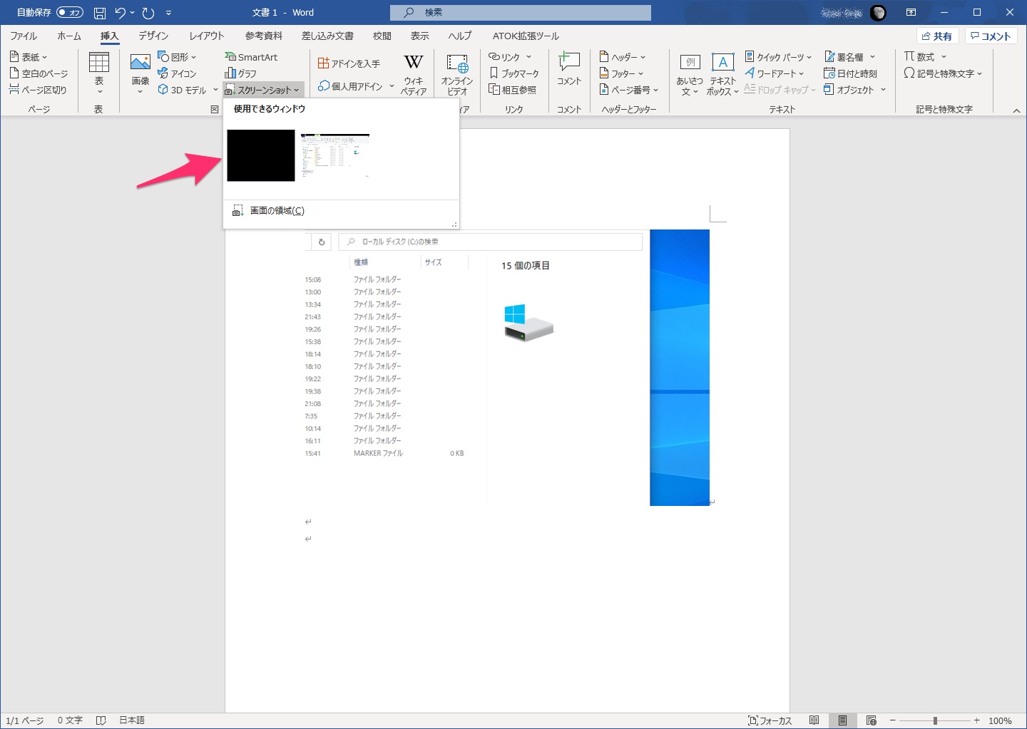Viewport: 1027px width, 729px height.
Task: Open あいさつ文 button
Action: (x=690, y=75)
